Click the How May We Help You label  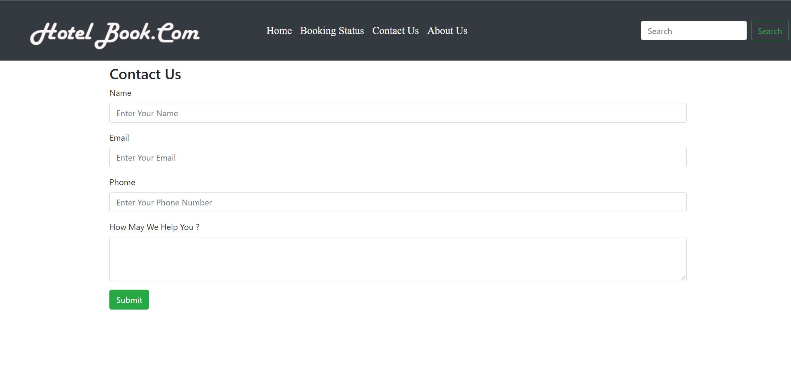154,227
